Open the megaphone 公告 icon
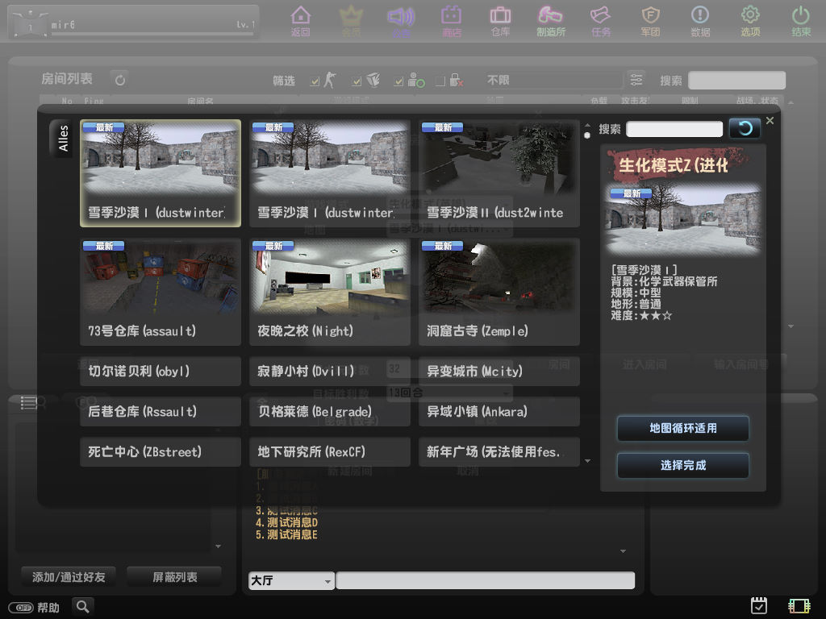The width and height of the screenshot is (826, 619). 401,21
